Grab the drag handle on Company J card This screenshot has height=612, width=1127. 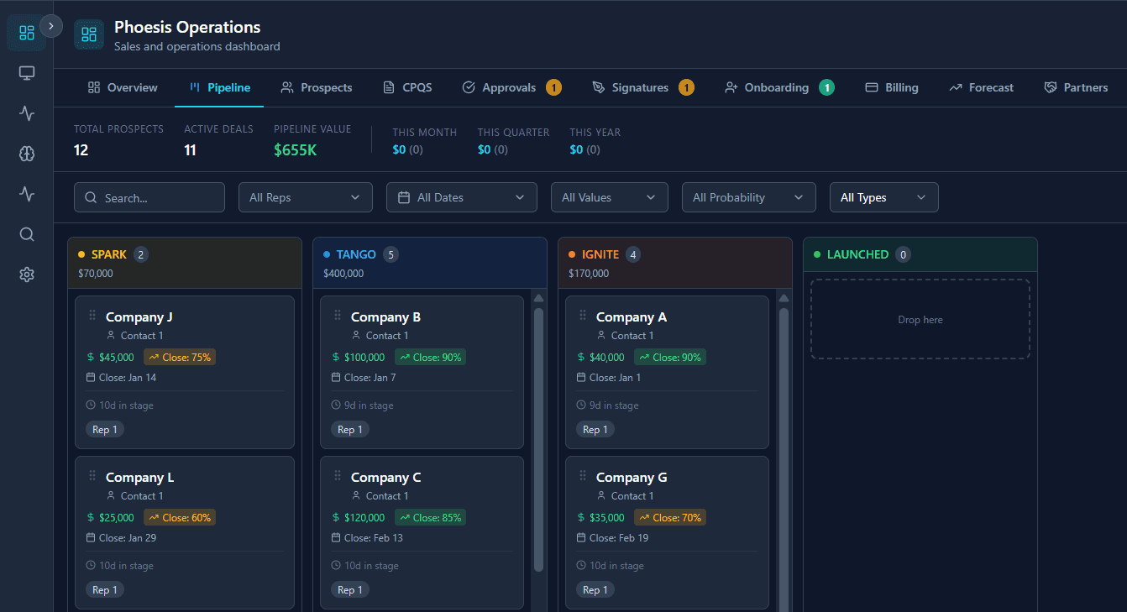pos(92,316)
